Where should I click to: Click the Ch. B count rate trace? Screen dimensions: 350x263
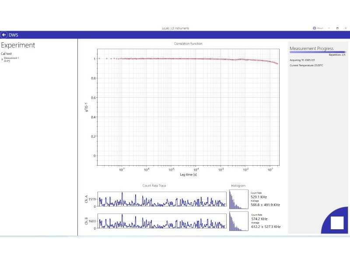pyautogui.click(x=162, y=221)
